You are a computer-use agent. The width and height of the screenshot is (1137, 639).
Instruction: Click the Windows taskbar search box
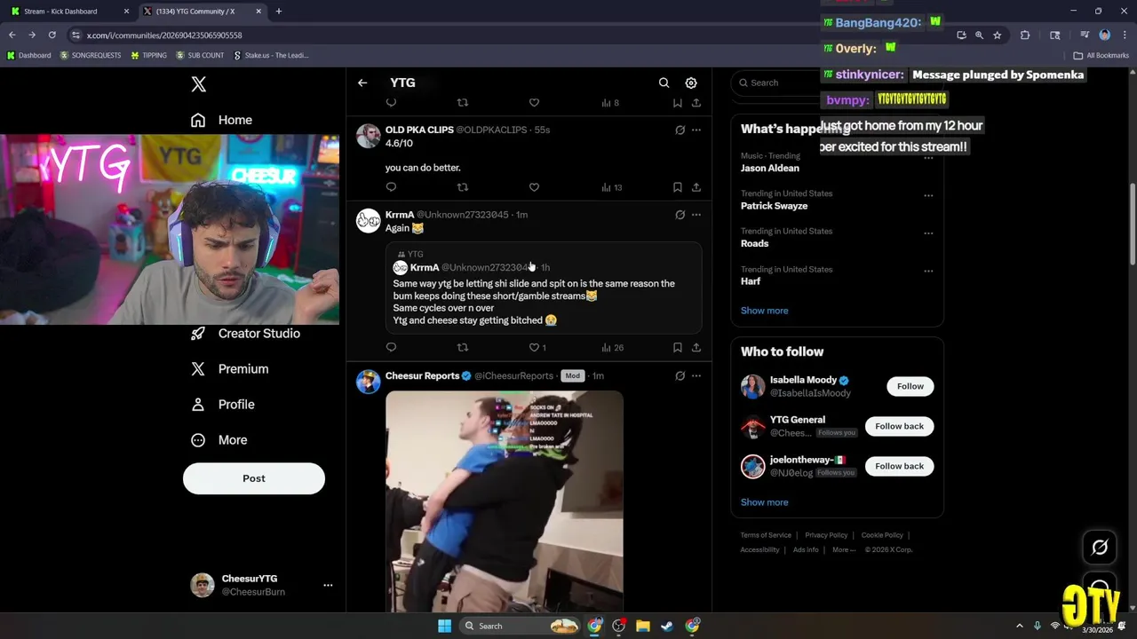[520, 626]
